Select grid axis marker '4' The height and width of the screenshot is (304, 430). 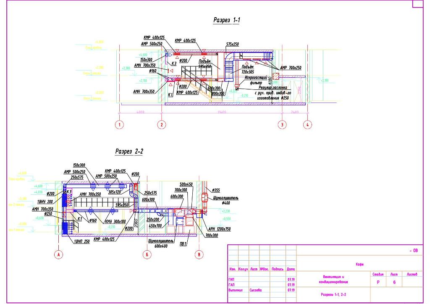[307, 125]
